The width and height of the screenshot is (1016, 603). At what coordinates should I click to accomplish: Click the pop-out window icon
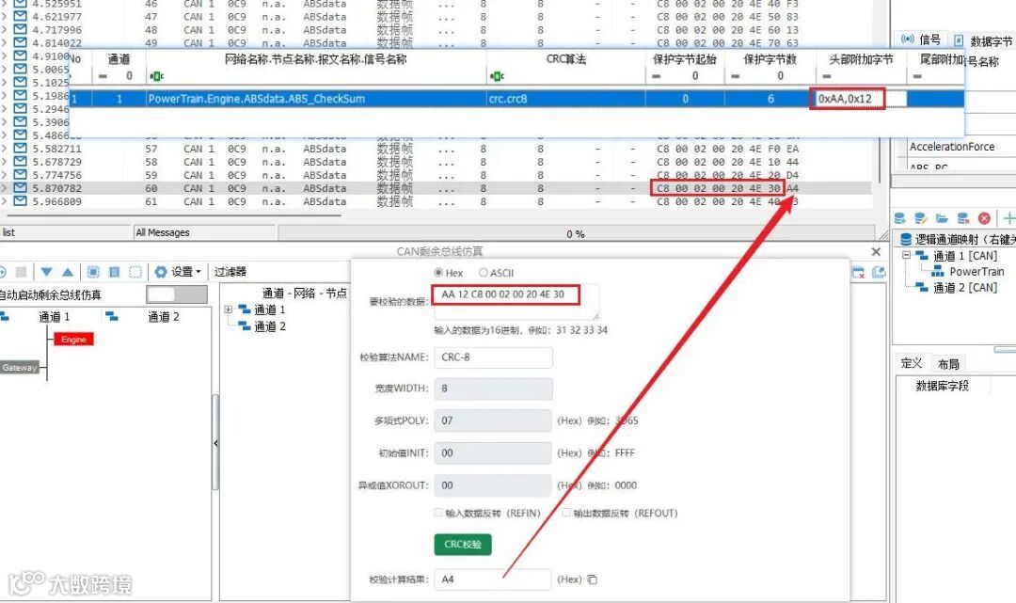tap(879, 273)
